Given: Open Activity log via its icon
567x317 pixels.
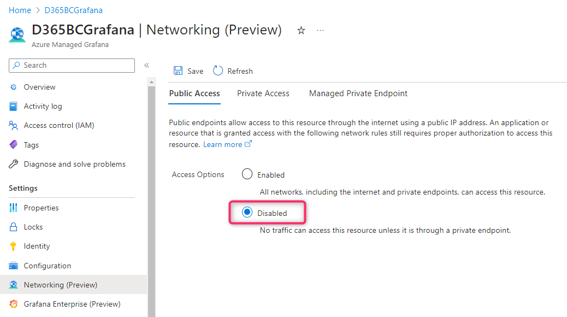Looking at the screenshot, I should click(x=14, y=107).
